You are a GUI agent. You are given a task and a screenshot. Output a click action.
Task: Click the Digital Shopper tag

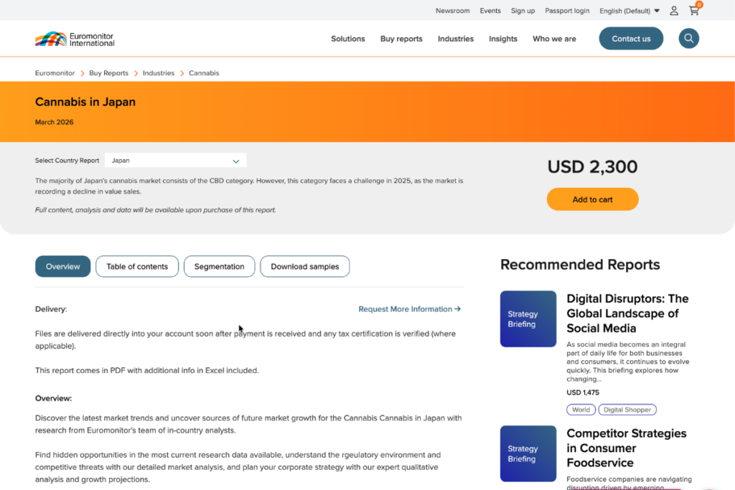pyautogui.click(x=627, y=410)
